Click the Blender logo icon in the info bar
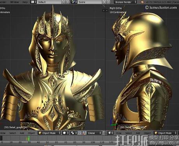179x146 pixels. (142, 2)
